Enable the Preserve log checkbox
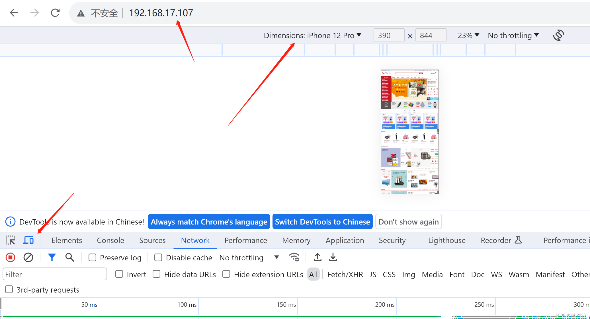The height and width of the screenshot is (319, 590). (x=92, y=258)
